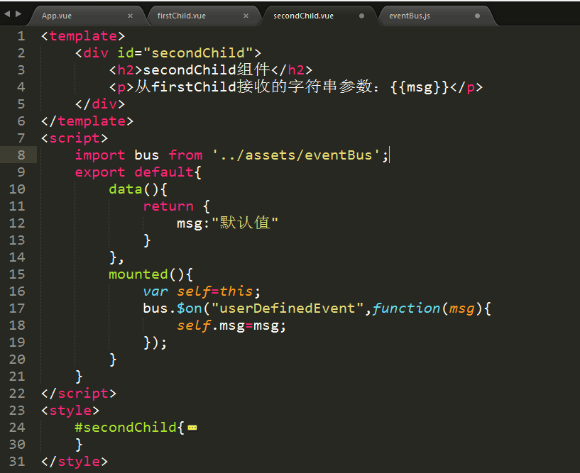This screenshot has height=473, width=580.
Task: Click "secondChild组件" heading text on line 3
Action: [x=207, y=69]
